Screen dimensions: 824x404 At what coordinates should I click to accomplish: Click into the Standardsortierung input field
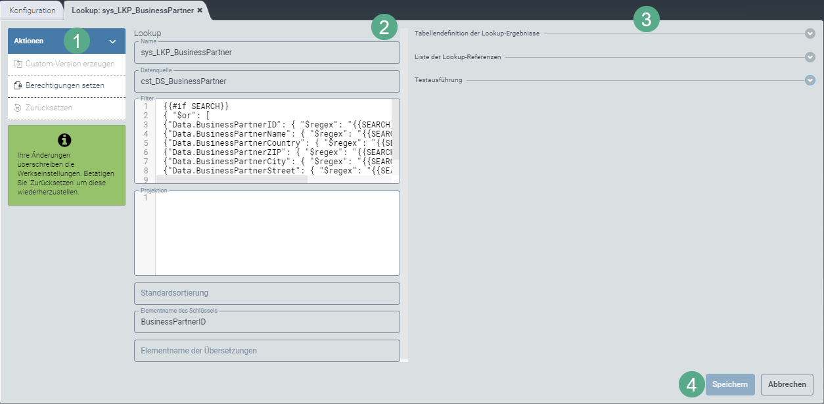pyautogui.click(x=266, y=293)
